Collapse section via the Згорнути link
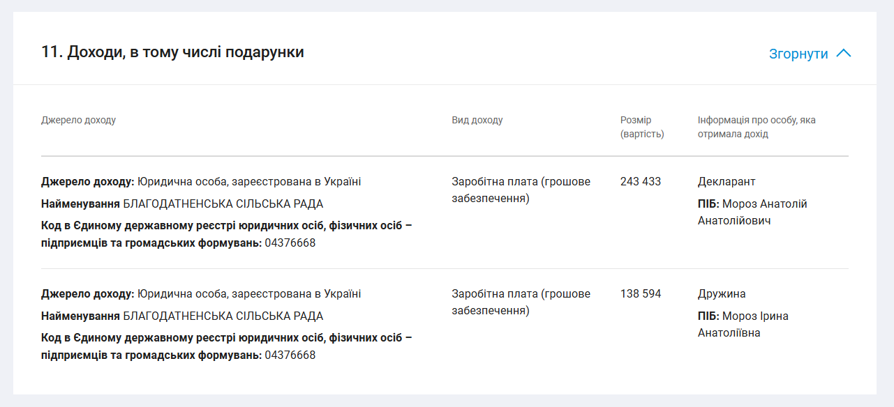The height and width of the screenshot is (407, 894). pos(798,54)
